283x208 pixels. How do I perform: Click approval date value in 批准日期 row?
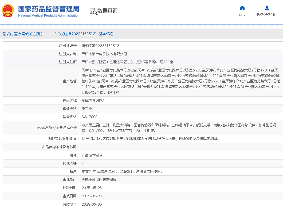[92, 188]
